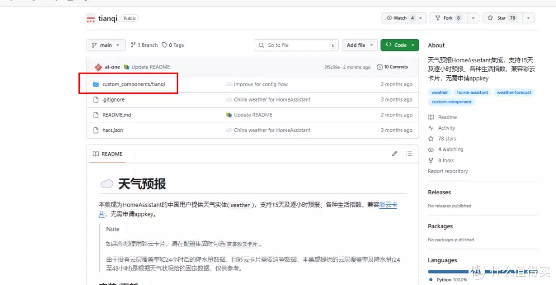The image size is (556, 285).
Task: Click the file icon next to .gitignore
Action: [x=95, y=100]
